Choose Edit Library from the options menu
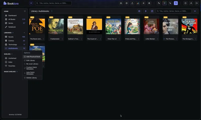201x120 pixels. [x=32, y=60]
